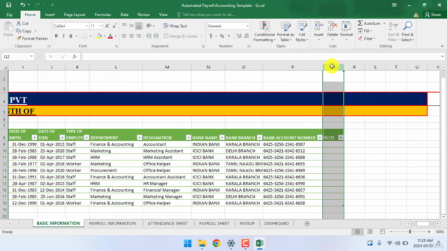This screenshot has width=447, height=251.
Task: Click the Insert cells icon
Action: coord(318,26)
